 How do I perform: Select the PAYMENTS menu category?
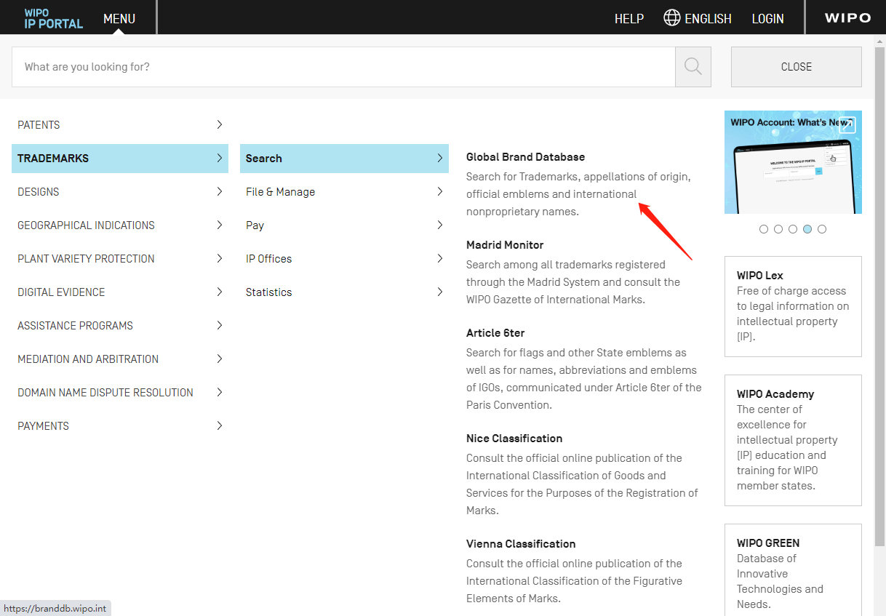click(120, 425)
